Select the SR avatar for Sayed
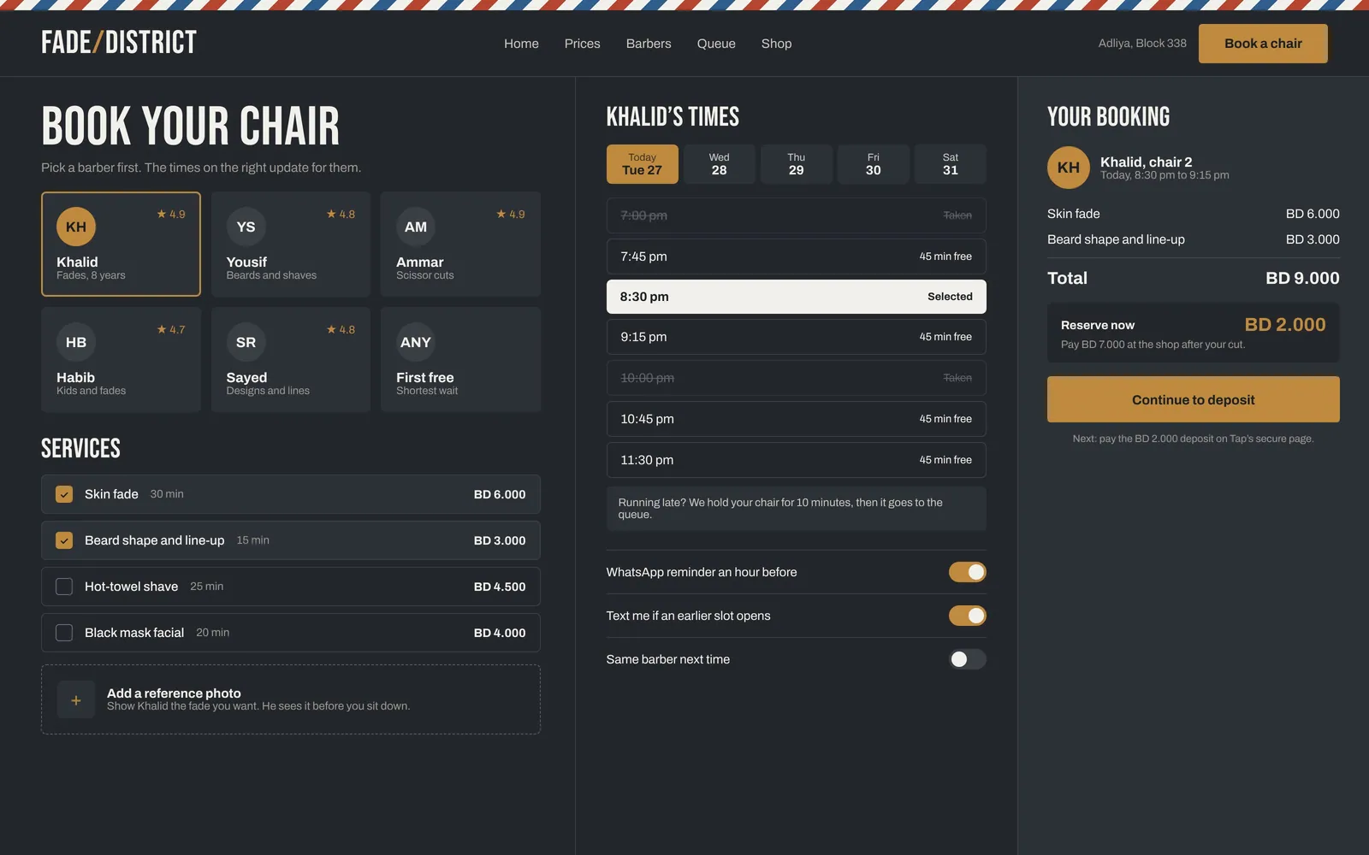This screenshot has width=1369, height=855. (246, 343)
